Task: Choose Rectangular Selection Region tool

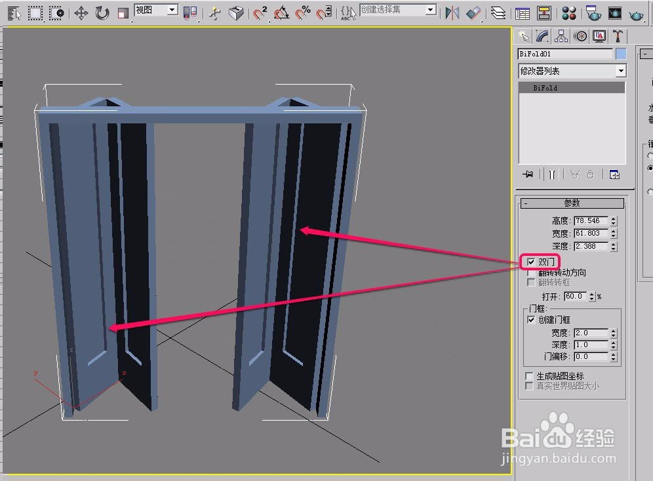Action: click(x=35, y=13)
